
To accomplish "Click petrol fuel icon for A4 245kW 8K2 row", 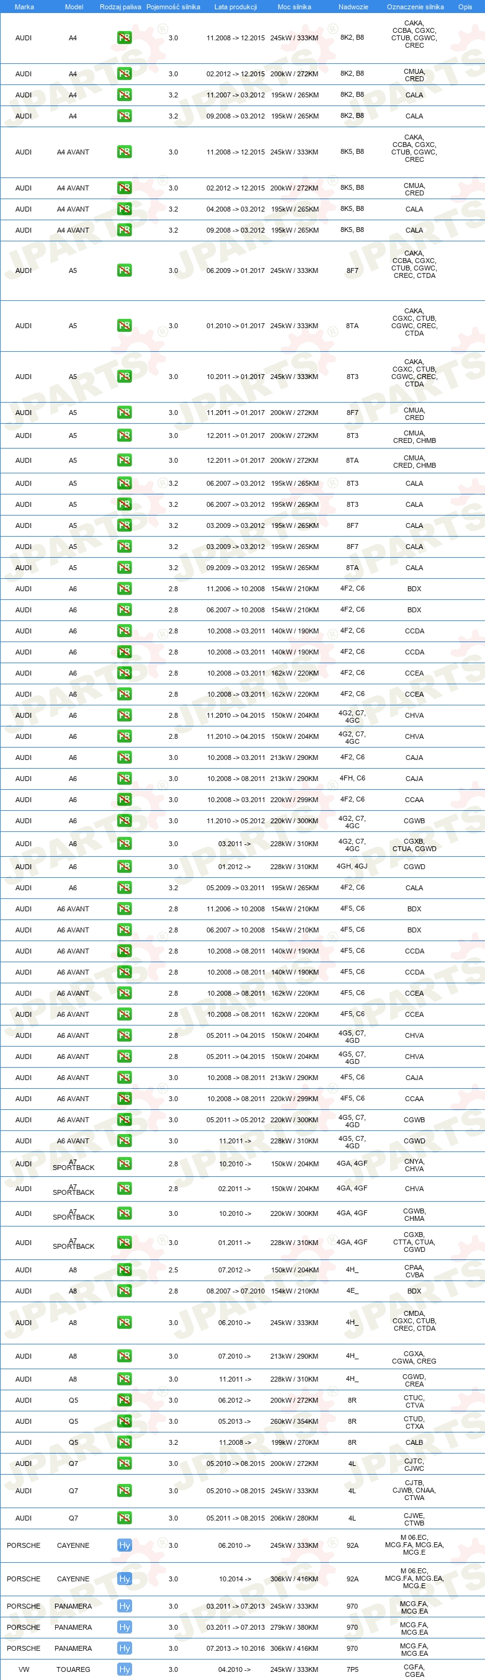I will (125, 38).
